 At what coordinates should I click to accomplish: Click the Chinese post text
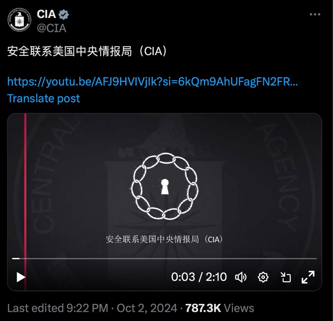click(x=88, y=51)
